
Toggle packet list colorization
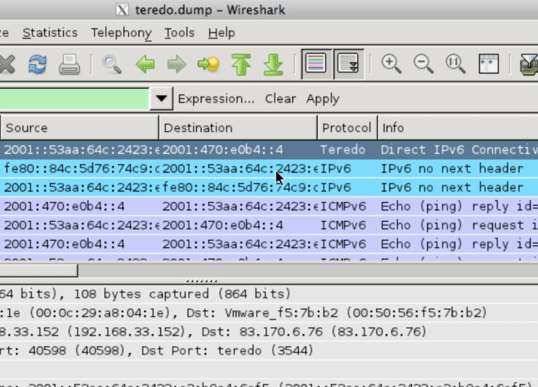tap(316, 64)
